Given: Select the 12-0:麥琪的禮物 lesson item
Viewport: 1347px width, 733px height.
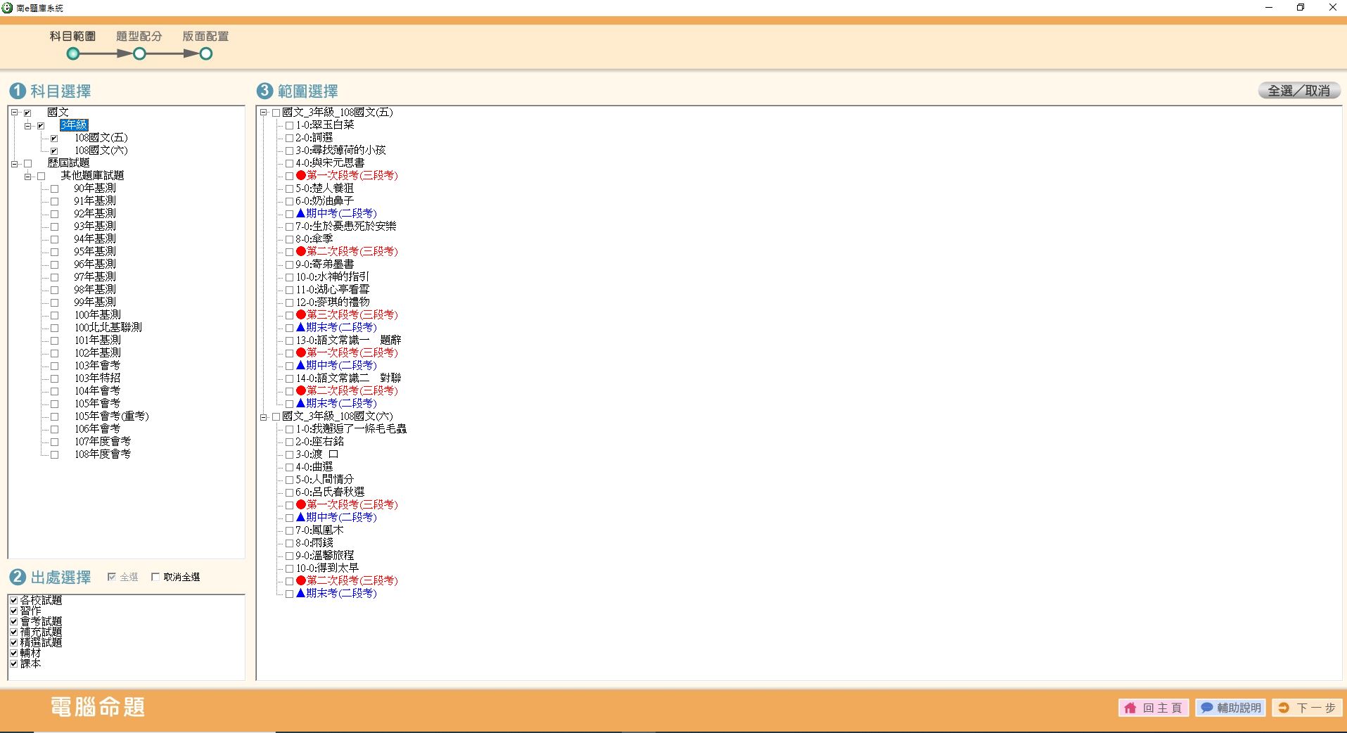Looking at the screenshot, I should click(x=332, y=302).
